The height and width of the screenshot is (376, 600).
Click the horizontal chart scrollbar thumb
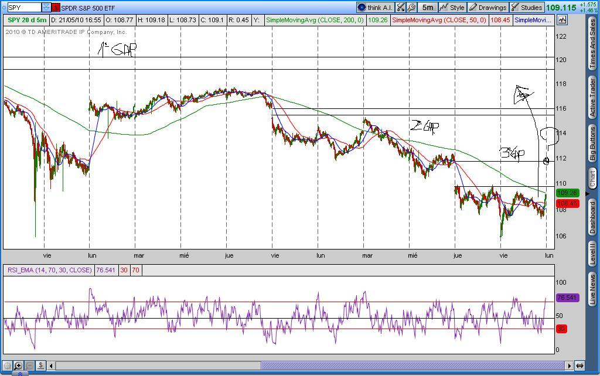[158, 365]
